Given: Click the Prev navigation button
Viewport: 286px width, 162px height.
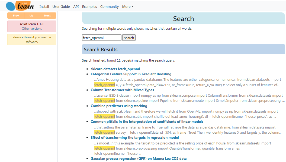Looking at the screenshot, I should 16,16.
